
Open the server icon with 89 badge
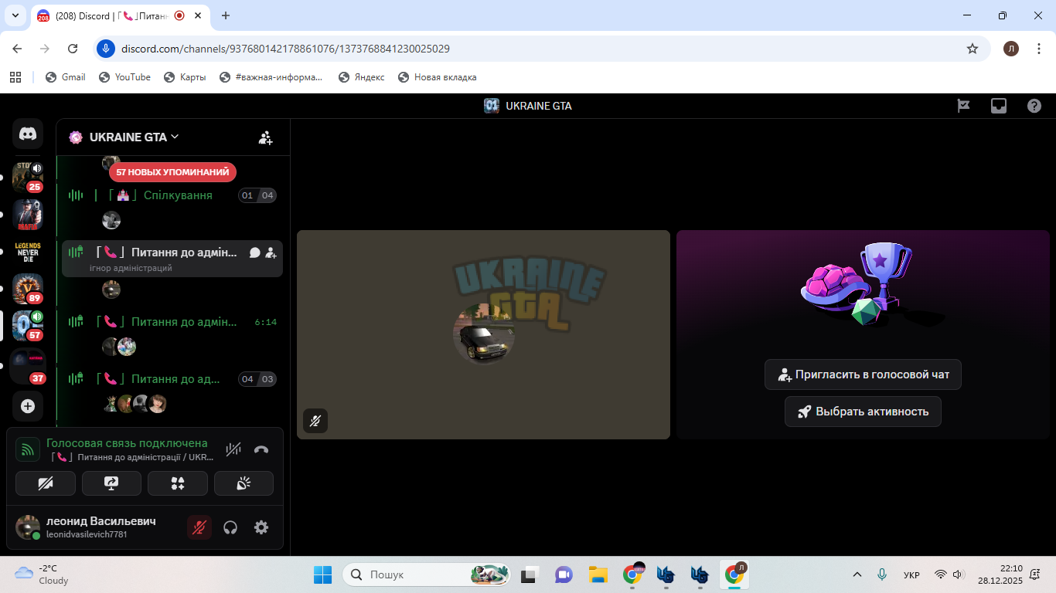(x=28, y=288)
